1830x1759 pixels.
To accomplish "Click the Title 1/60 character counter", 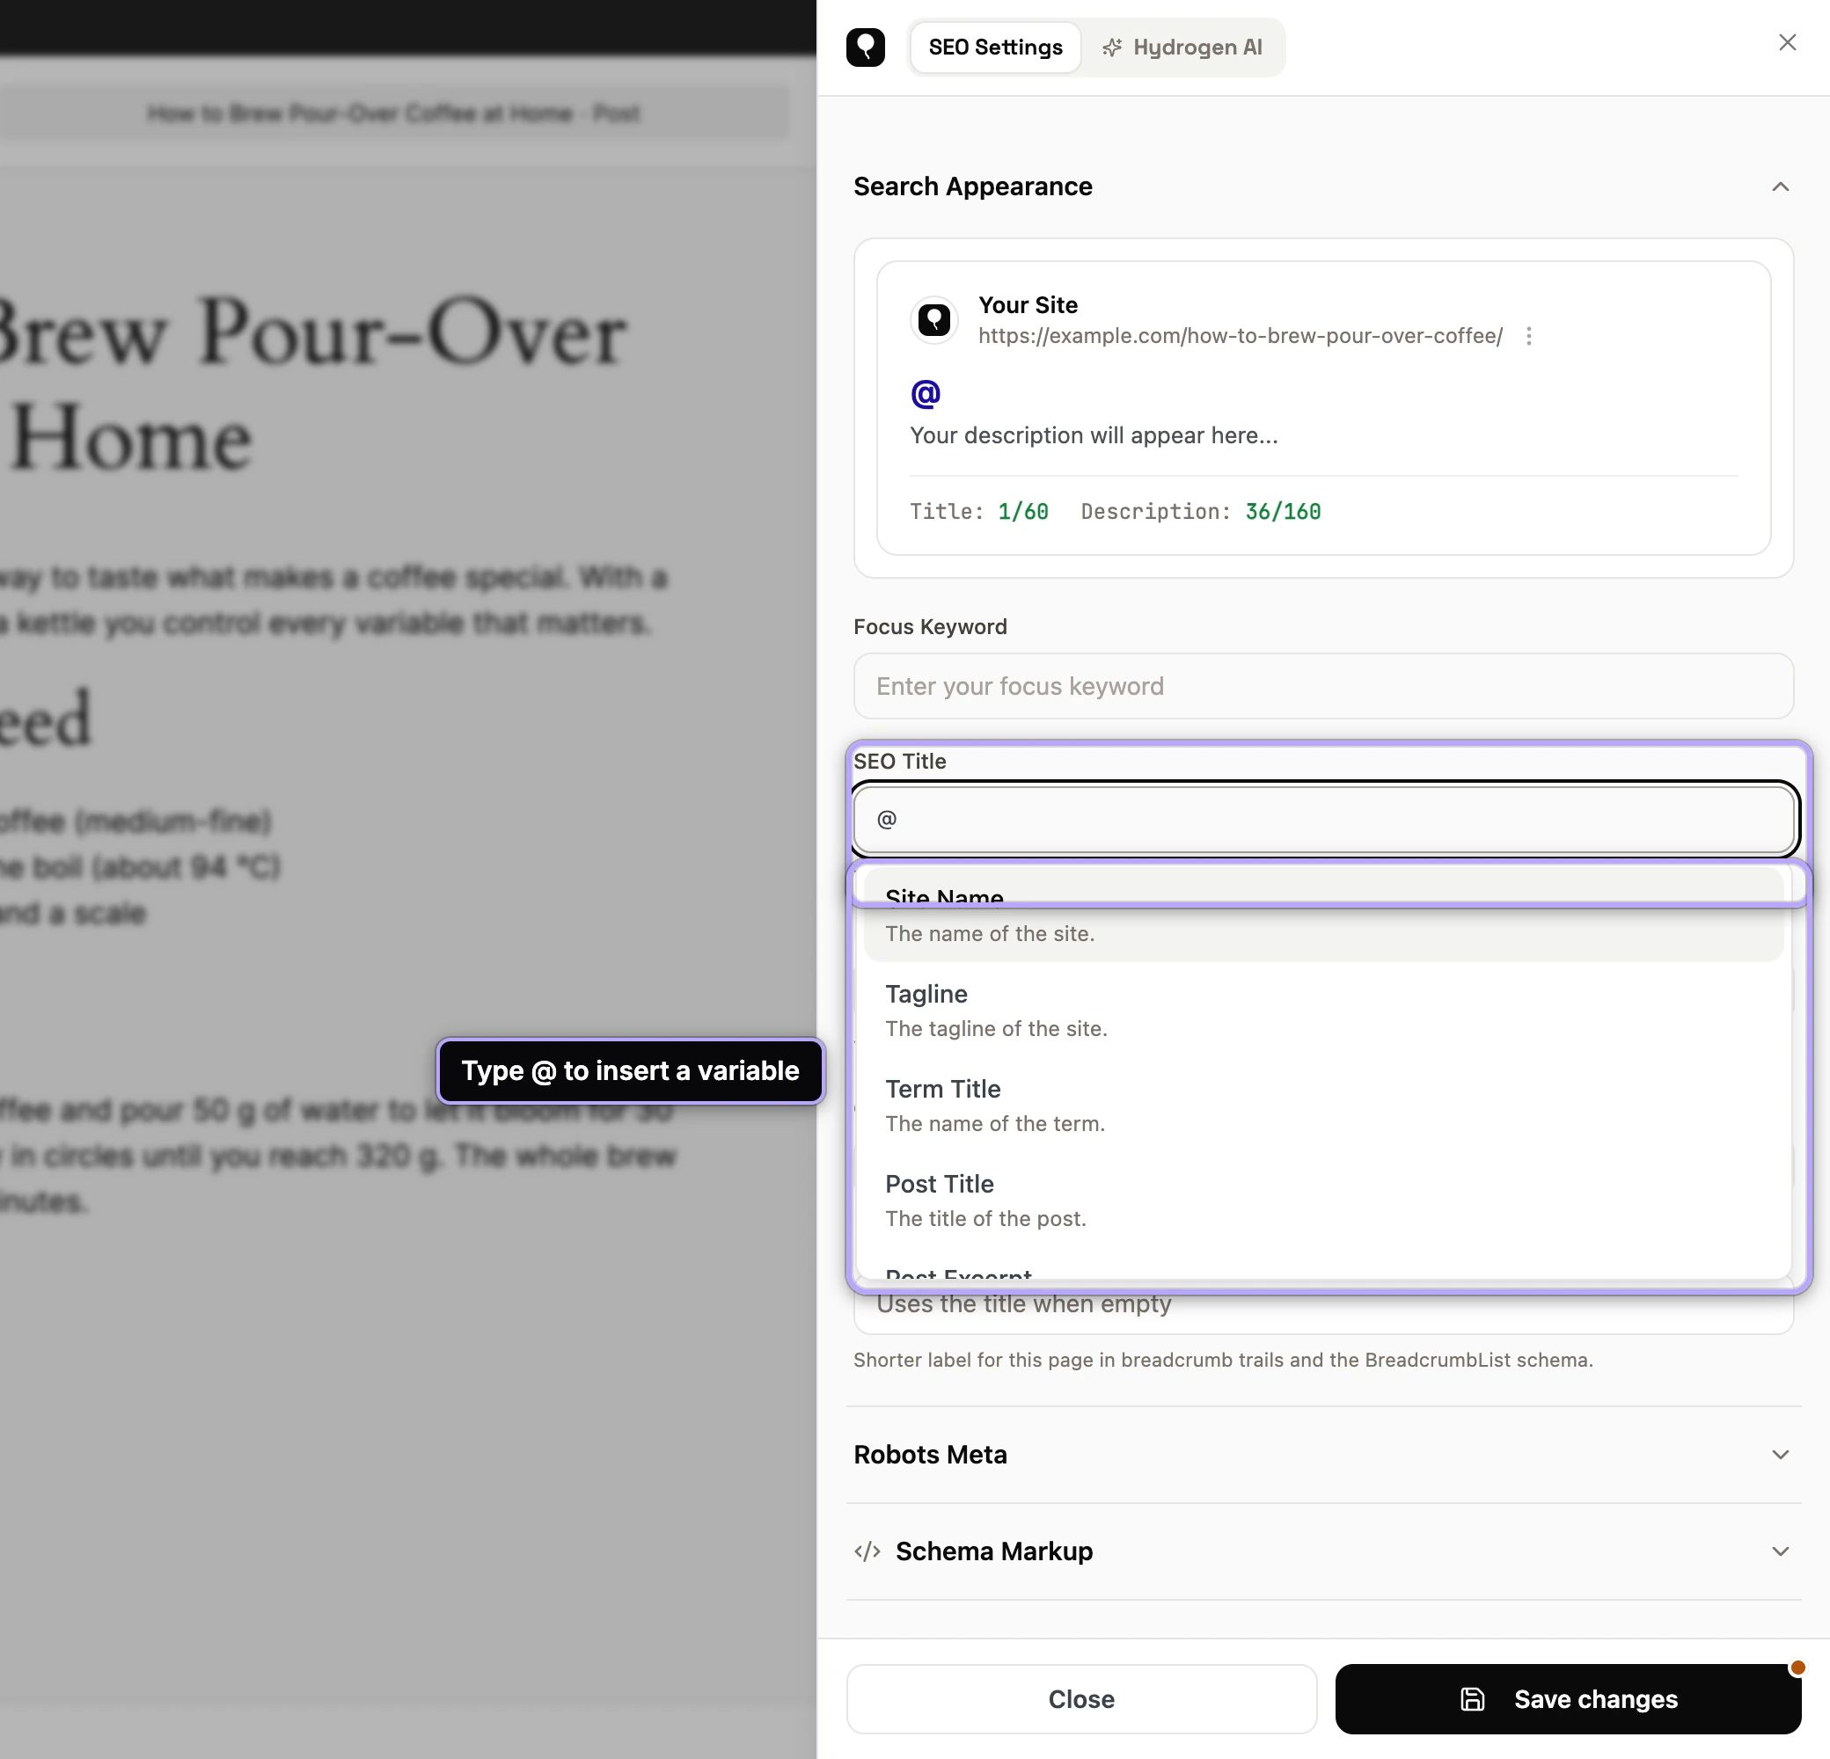I will click(x=978, y=511).
